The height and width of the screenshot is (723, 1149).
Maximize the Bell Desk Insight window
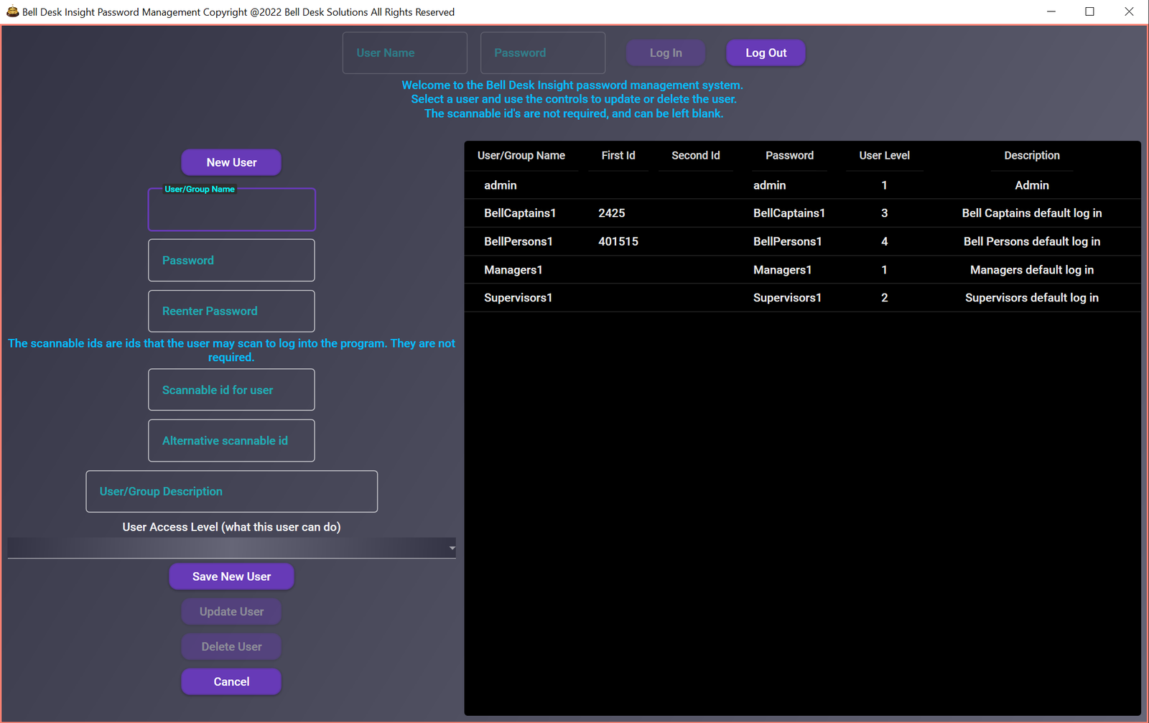[1089, 11]
